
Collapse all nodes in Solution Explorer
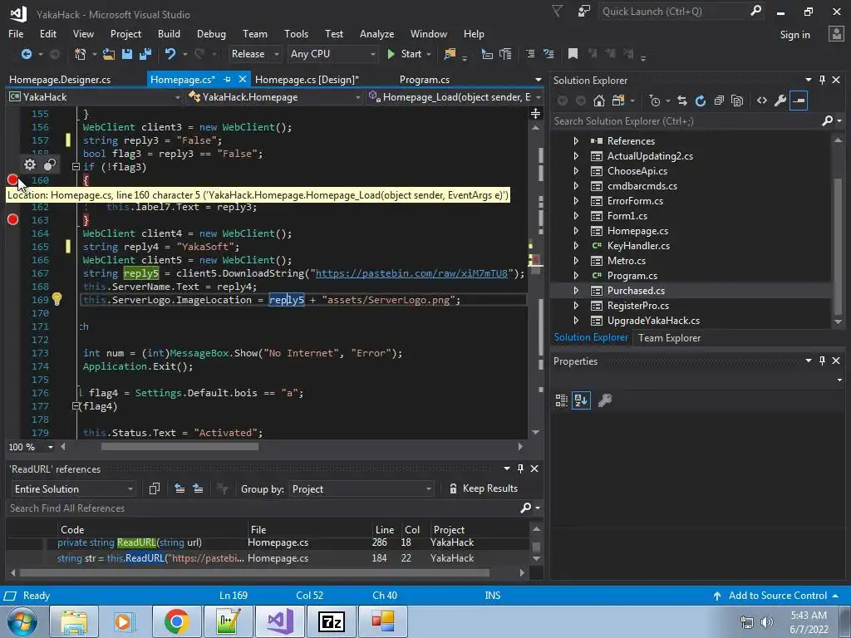click(719, 101)
